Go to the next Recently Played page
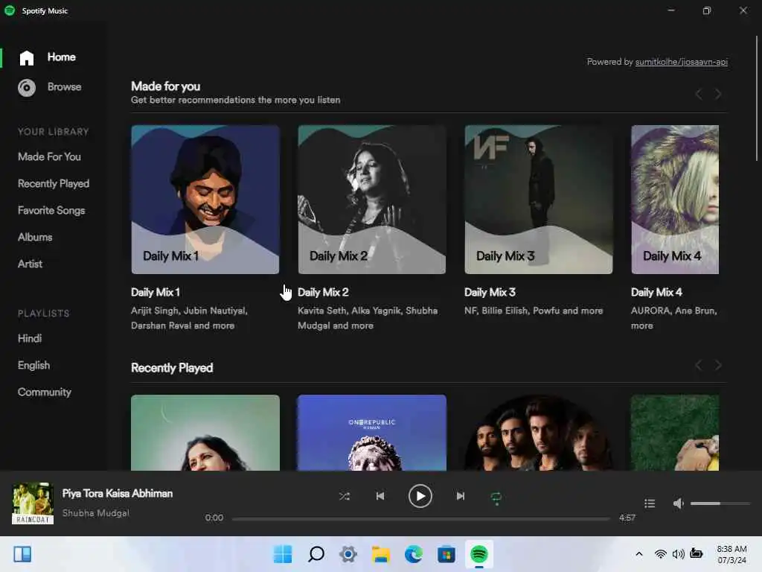This screenshot has width=762, height=572. click(x=718, y=365)
